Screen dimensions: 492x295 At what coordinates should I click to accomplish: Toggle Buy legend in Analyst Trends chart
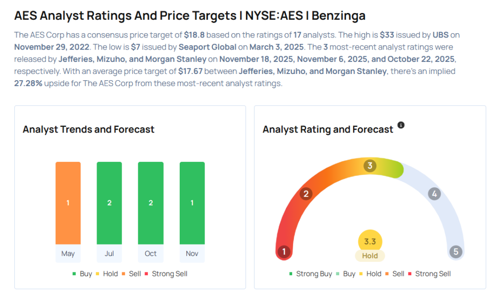point(82,274)
